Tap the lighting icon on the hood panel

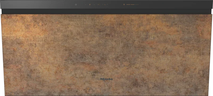click(124, 4)
